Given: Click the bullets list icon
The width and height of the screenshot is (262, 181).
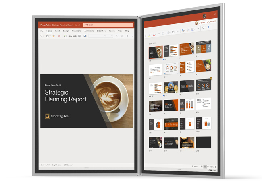Looking at the screenshot, I should pyautogui.click(x=163, y=33).
